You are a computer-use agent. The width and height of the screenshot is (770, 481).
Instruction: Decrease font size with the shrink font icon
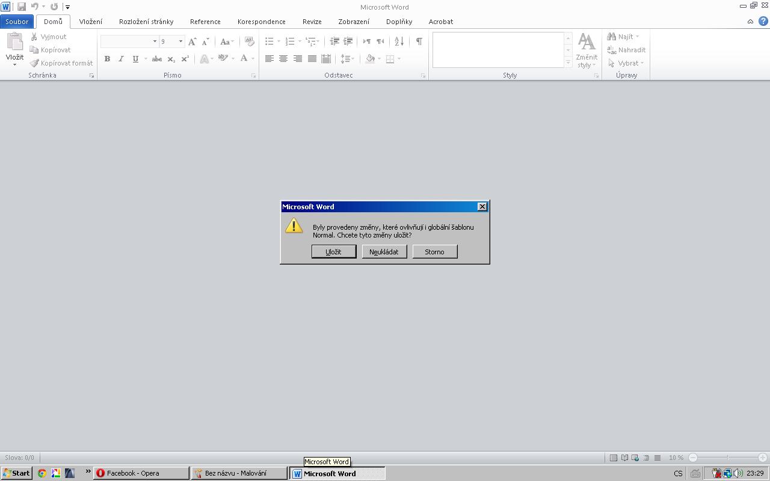pos(205,41)
